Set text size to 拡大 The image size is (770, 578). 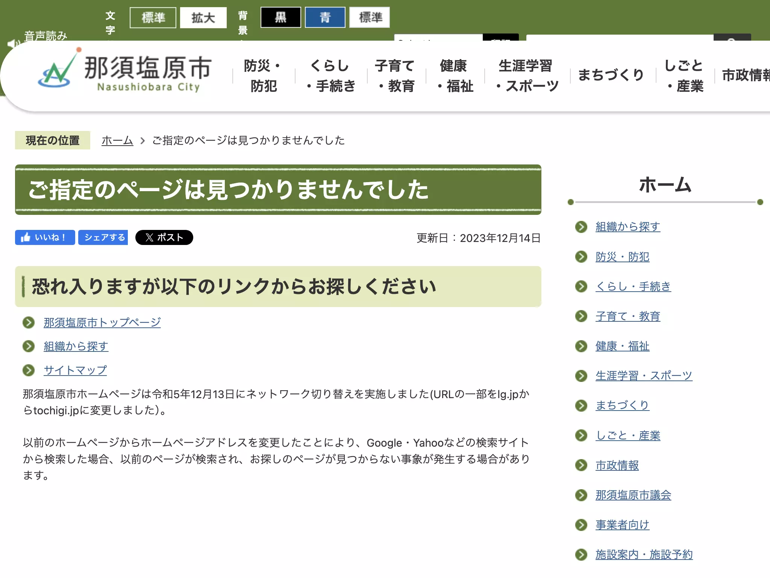203,18
